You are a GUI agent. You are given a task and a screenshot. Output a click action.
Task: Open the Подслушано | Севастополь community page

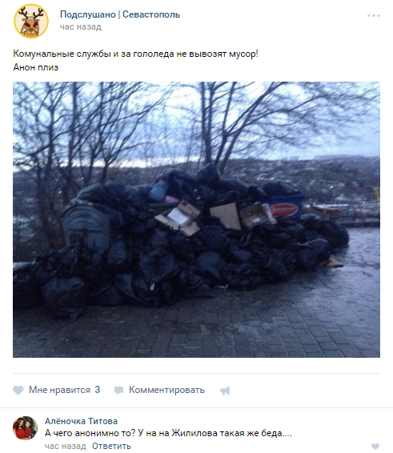coord(120,14)
